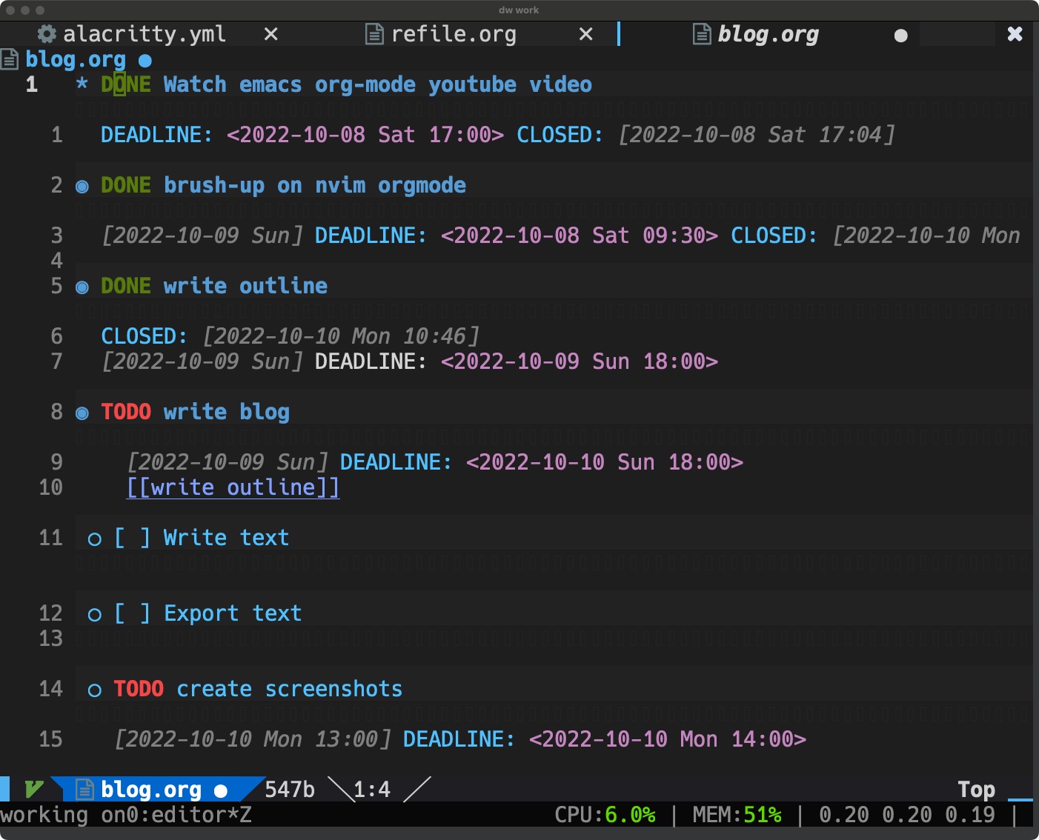Click the deadline timestamp <2022-10-10 Sun 18:00>
Viewport: 1039px width, 840px height.
(x=605, y=462)
